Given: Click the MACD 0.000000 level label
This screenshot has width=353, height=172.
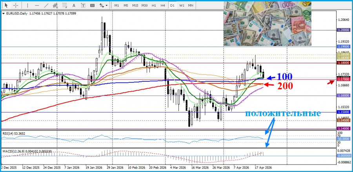Looking at the screenshot, I should (344, 156).
